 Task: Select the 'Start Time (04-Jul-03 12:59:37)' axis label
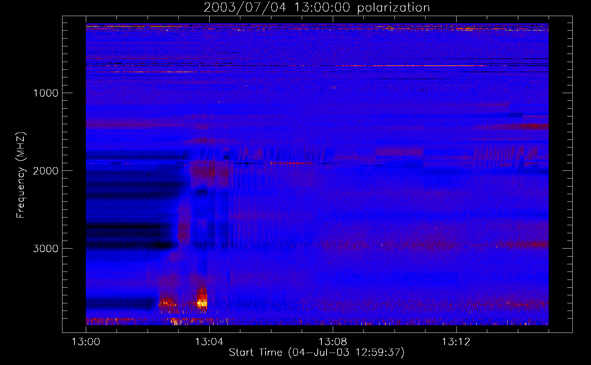point(317,353)
